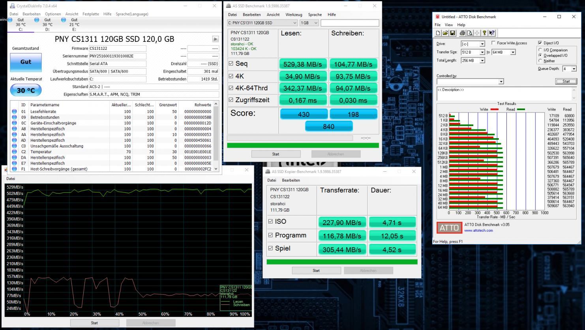Toggle the 4K test checkbox in AS SSD

(x=231, y=76)
